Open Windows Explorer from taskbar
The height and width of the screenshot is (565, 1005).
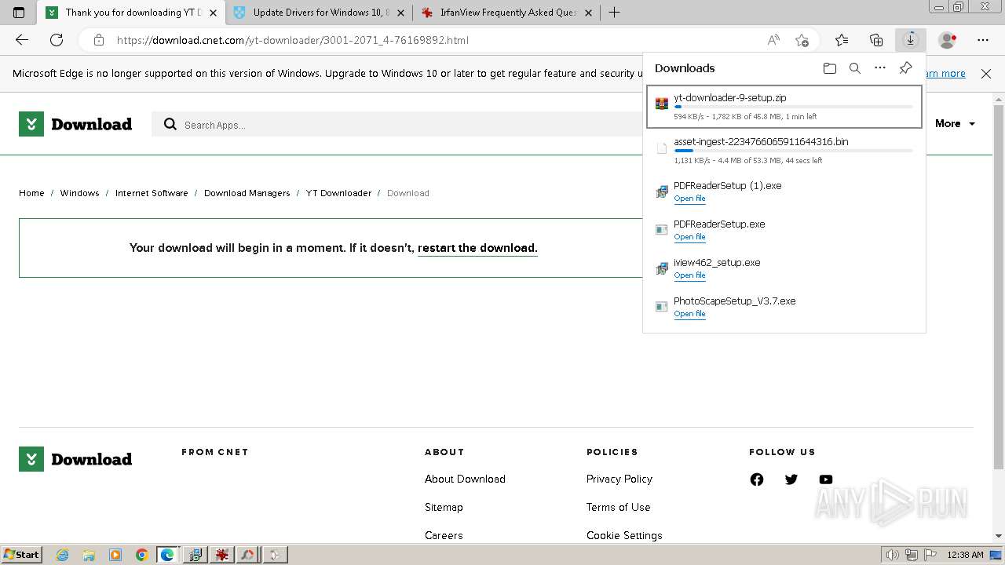tap(89, 555)
